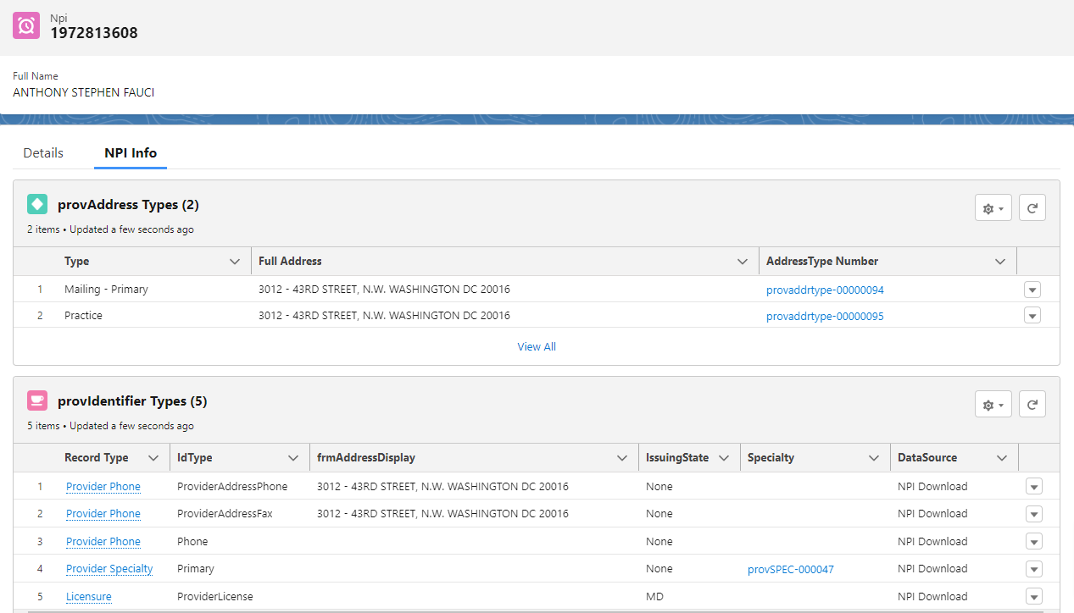Open settings gear for provAddress Types list
Viewport: 1074px width, 613px height.
point(992,207)
